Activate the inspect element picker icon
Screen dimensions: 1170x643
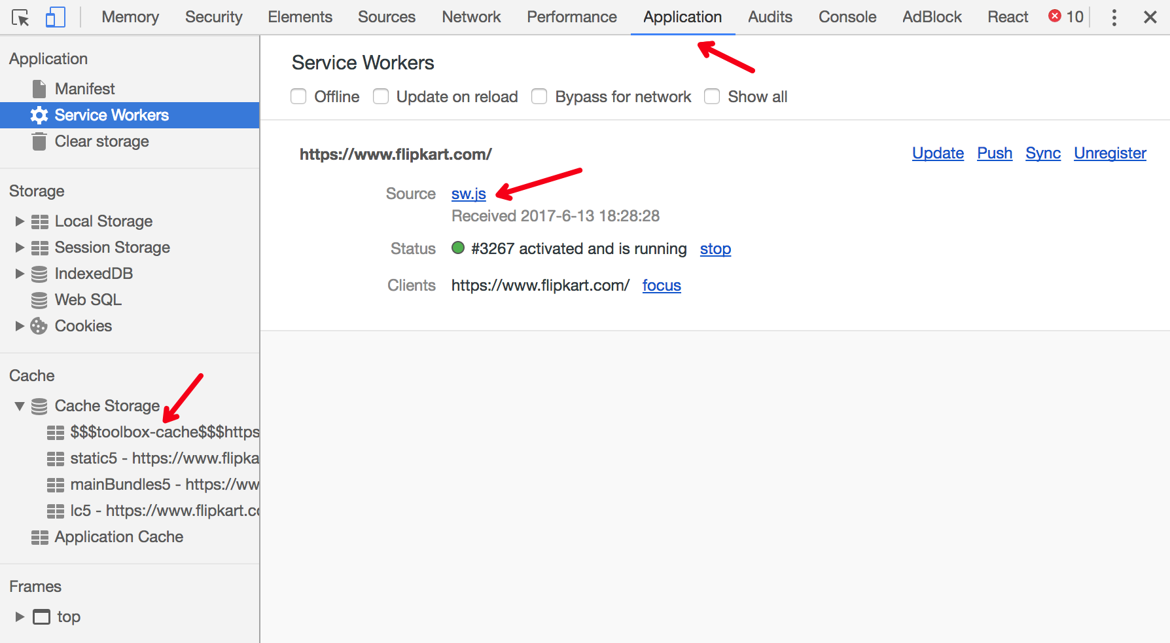pos(20,18)
